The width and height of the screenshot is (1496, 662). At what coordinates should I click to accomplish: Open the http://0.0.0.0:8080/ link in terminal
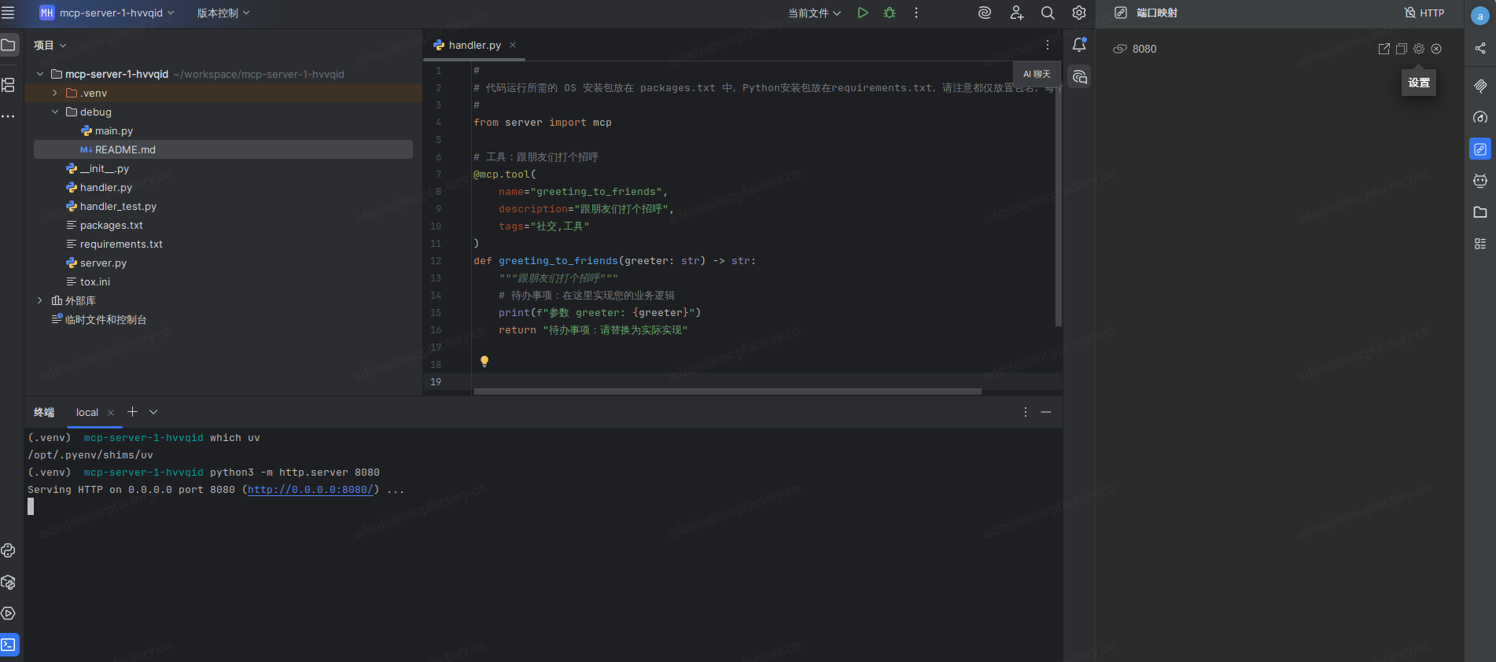pos(310,490)
